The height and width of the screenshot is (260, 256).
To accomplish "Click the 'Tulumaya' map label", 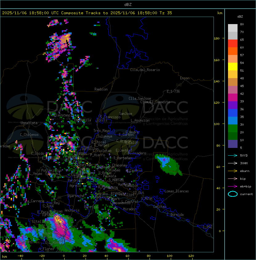I will 105,136.
